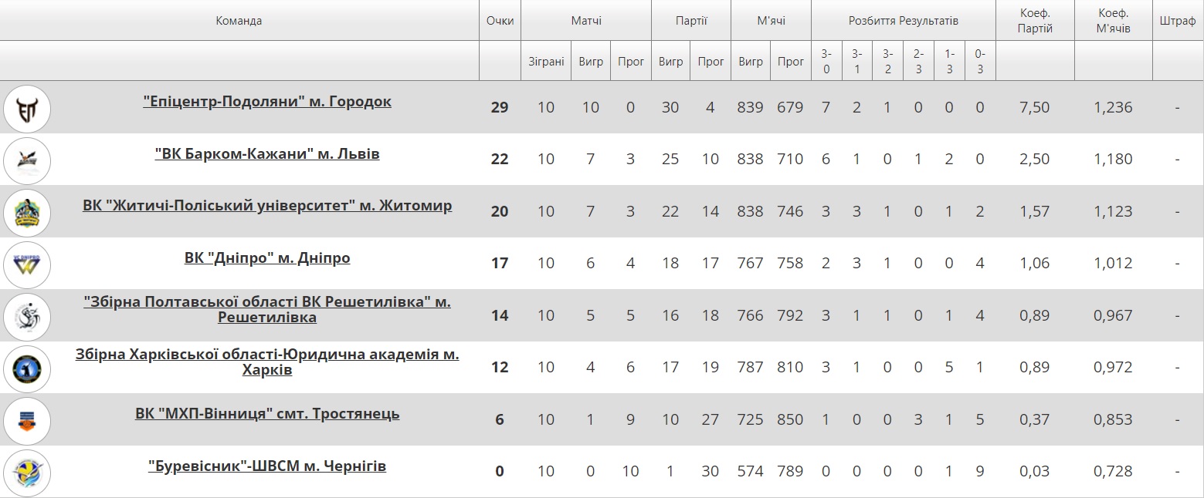Click the Житичі-Поліський університет team logo
Image resolution: width=1204 pixels, height=498 pixels.
pyautogui.click(x=27, y=212)
